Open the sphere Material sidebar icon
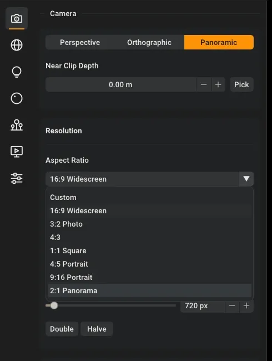Viewport: 272px width, 361px height. point(17,98)
